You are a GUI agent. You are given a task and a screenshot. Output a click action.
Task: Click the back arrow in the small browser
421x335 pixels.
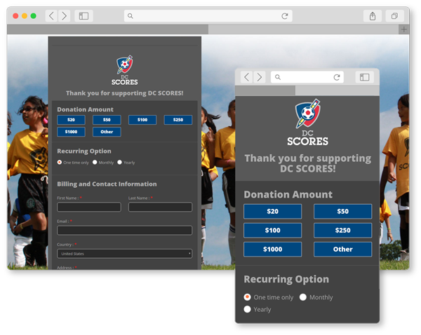246,77
